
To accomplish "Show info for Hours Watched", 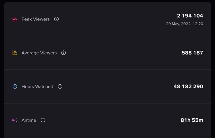I will coord(60,87).
